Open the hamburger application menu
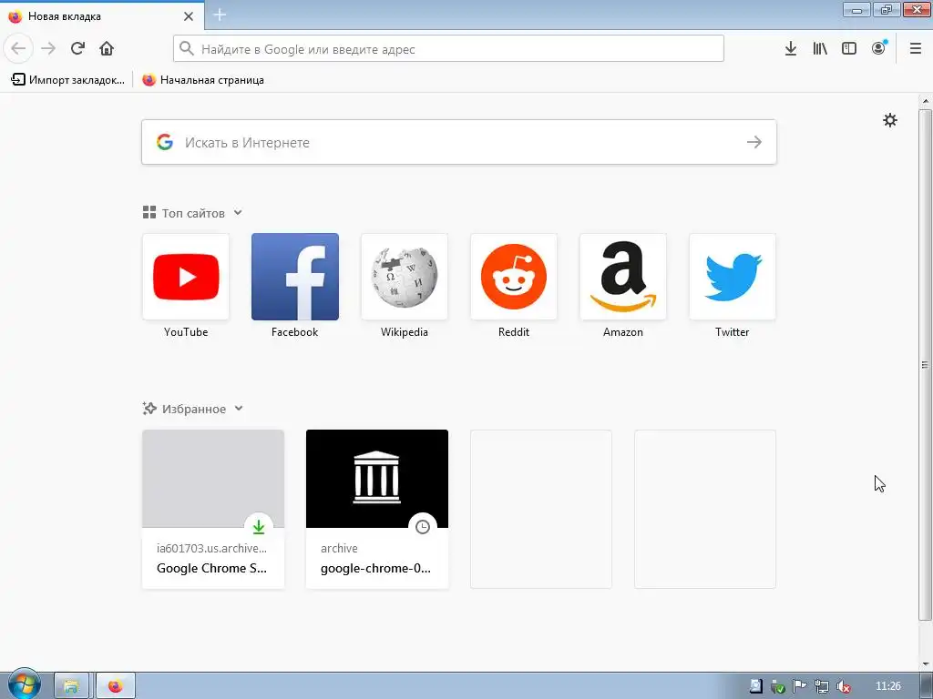 [x=916, y=48]
